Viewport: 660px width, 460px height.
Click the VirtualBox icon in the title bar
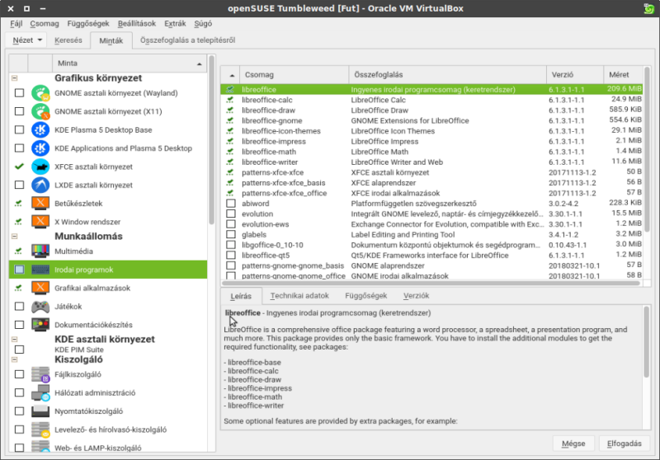pyautogui.click(x=648, y=8)
